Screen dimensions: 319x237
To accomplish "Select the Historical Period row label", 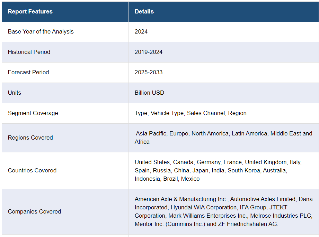I will (x=29, y=52).
